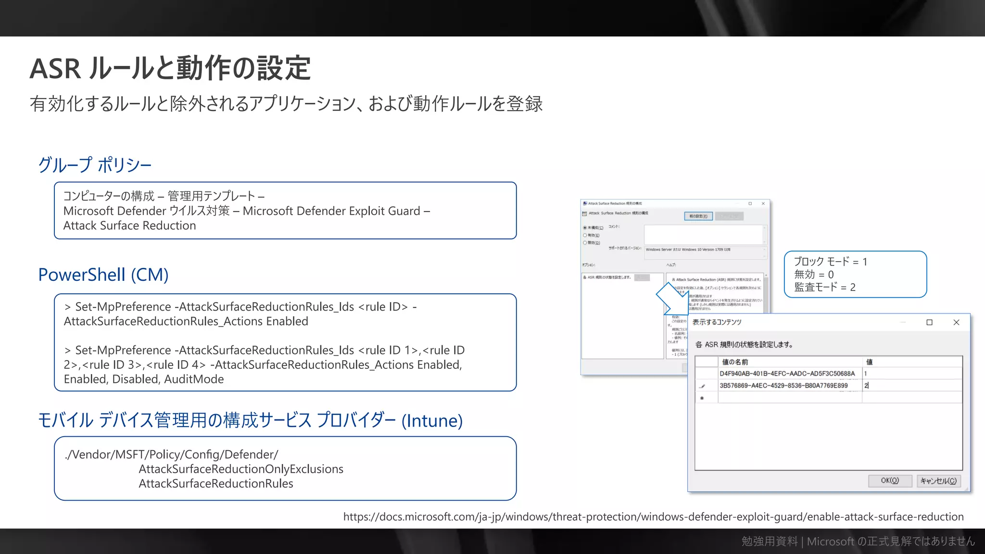Click the slide title ASR ルールと動作の設定
The width and height of the screenshot is (985, 554).
click(170, 68)
